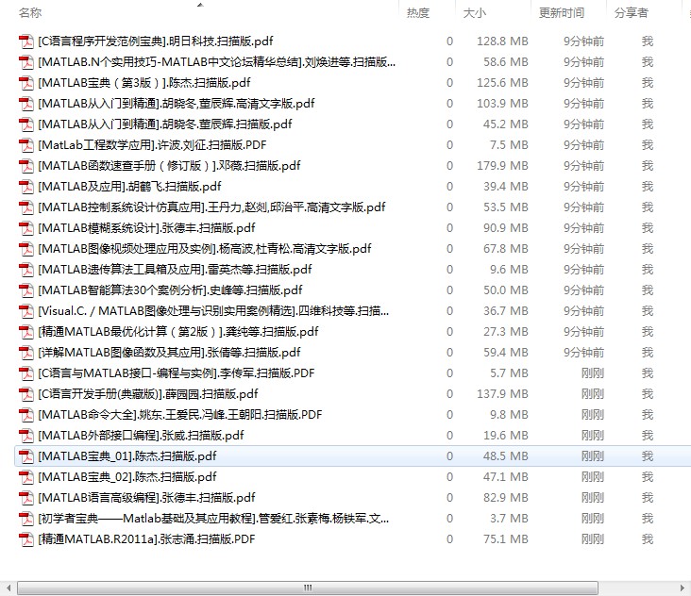The image size is (691, 596).
Task: Click horizontal scrollbar right arrow
Action: pos(683,588)
